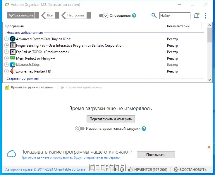This screenshot has height=175, width=215.
Task: Switch to Время загрузки системы tab
Action: pos(32,87)
